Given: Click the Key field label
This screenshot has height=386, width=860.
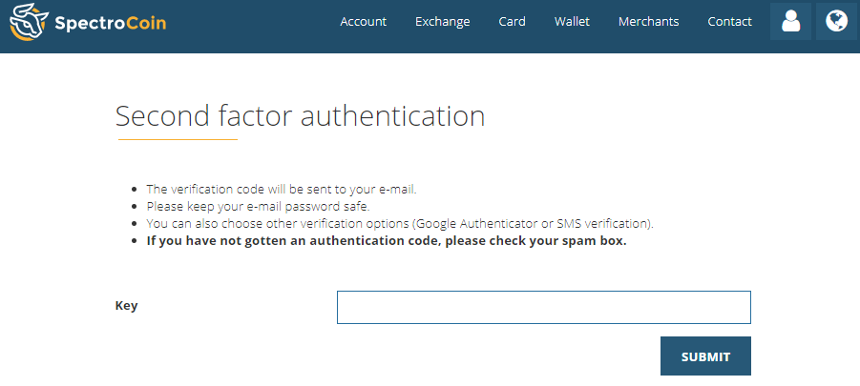Looking at the screenshot, I should [126, 306].
